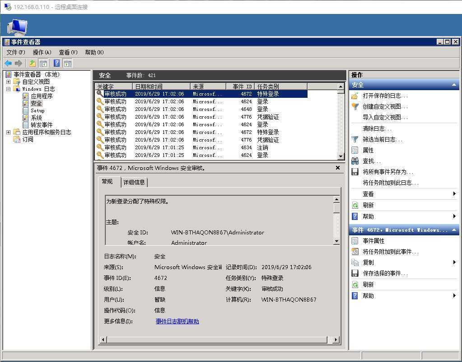
Task: Click the funnel icon for 筛选当前日志
Action: tap(355, 139)
